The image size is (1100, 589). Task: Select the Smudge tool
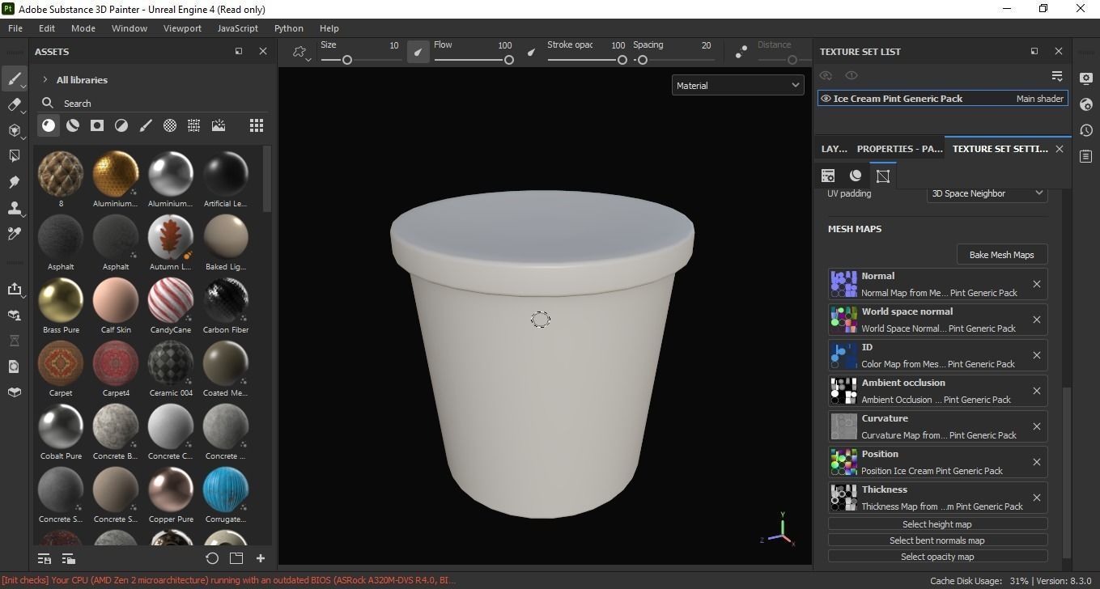(14, 182)
